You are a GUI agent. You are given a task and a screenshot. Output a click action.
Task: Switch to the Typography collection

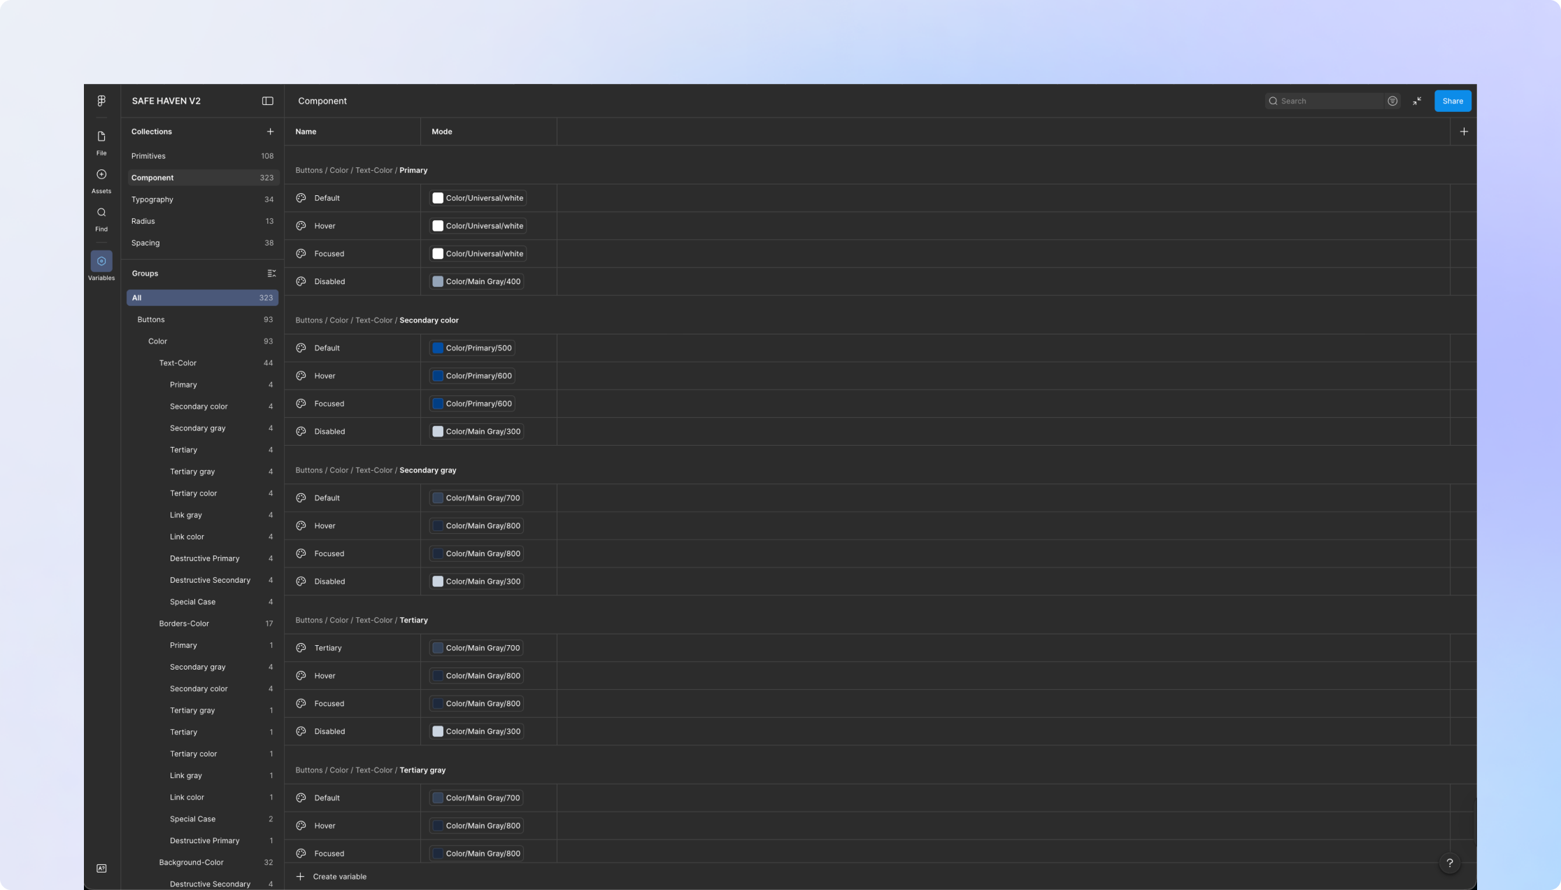(x=152, y=199)
